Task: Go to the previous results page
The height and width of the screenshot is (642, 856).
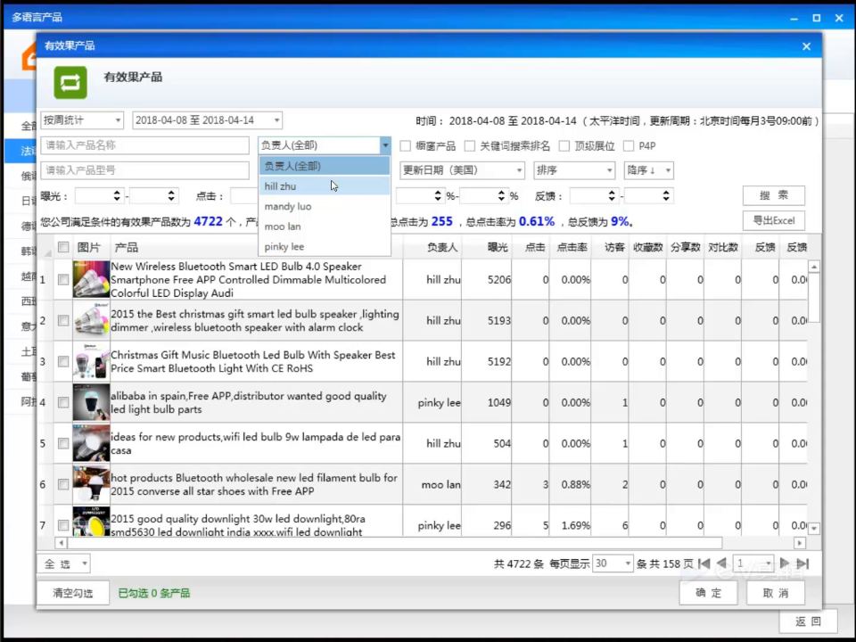Action: click(x=721, y=564)
